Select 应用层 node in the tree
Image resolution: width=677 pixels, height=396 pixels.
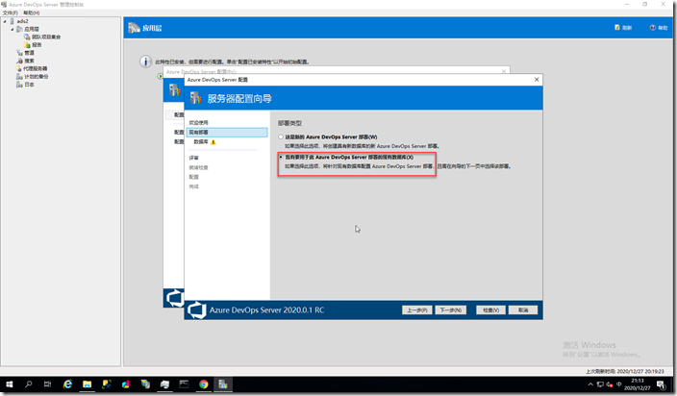click(x=32, y=29)
